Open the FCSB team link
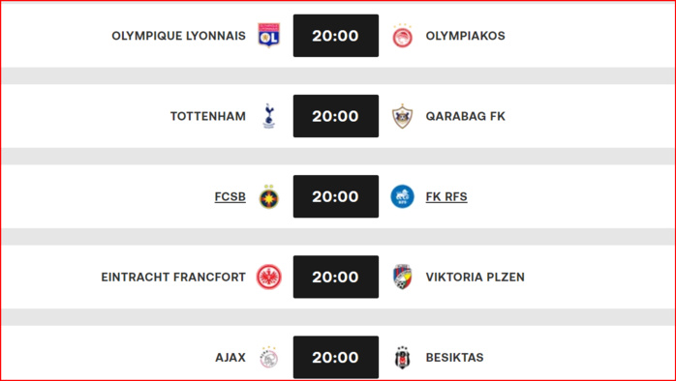 click(x=230, y=196)
